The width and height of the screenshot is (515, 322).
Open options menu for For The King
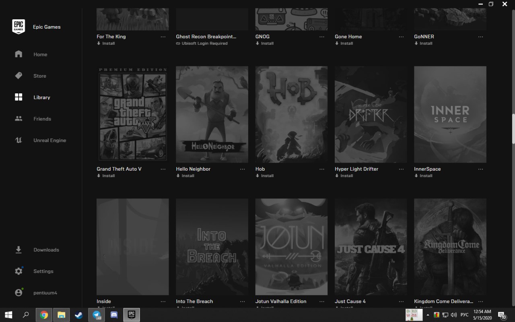163,37
